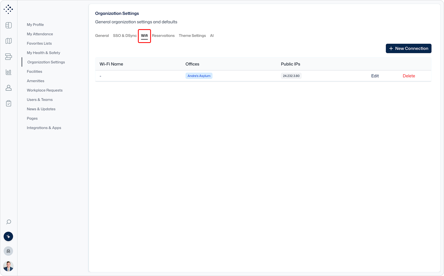Image resolution: width=444 pixels, height=276 pixels.
Task: Switch to the Reservations tab
Action: [163, 36]
